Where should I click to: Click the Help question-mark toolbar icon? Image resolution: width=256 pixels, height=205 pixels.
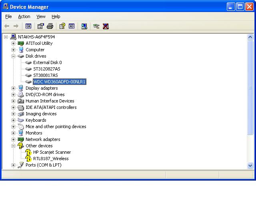(62, 26)
